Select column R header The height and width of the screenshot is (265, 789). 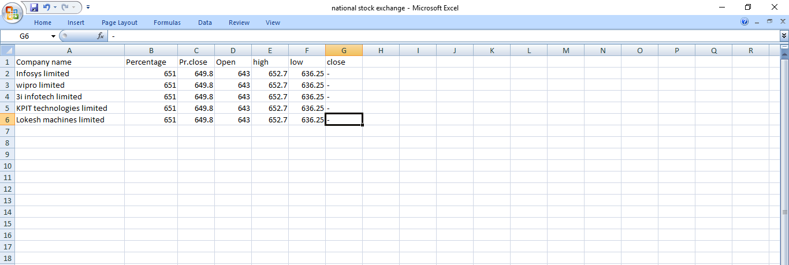click(x=751, y=50)
